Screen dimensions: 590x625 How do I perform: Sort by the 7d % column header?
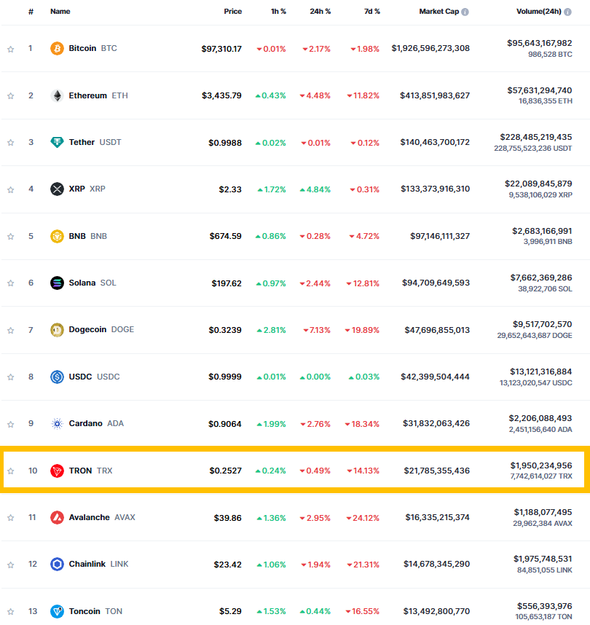(x=372, y=12)
